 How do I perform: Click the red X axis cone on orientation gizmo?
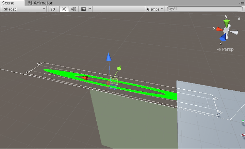(220, 29)
